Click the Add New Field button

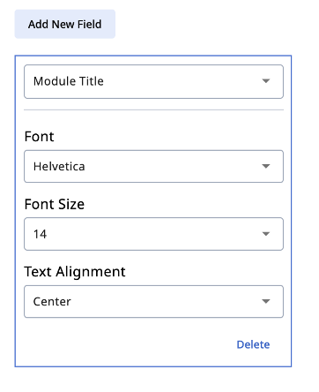(65, 24)
